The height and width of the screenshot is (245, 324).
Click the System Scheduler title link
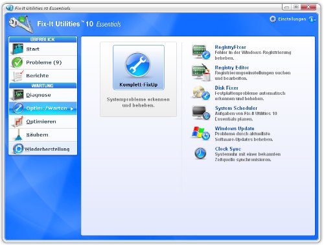pos(236,108)
